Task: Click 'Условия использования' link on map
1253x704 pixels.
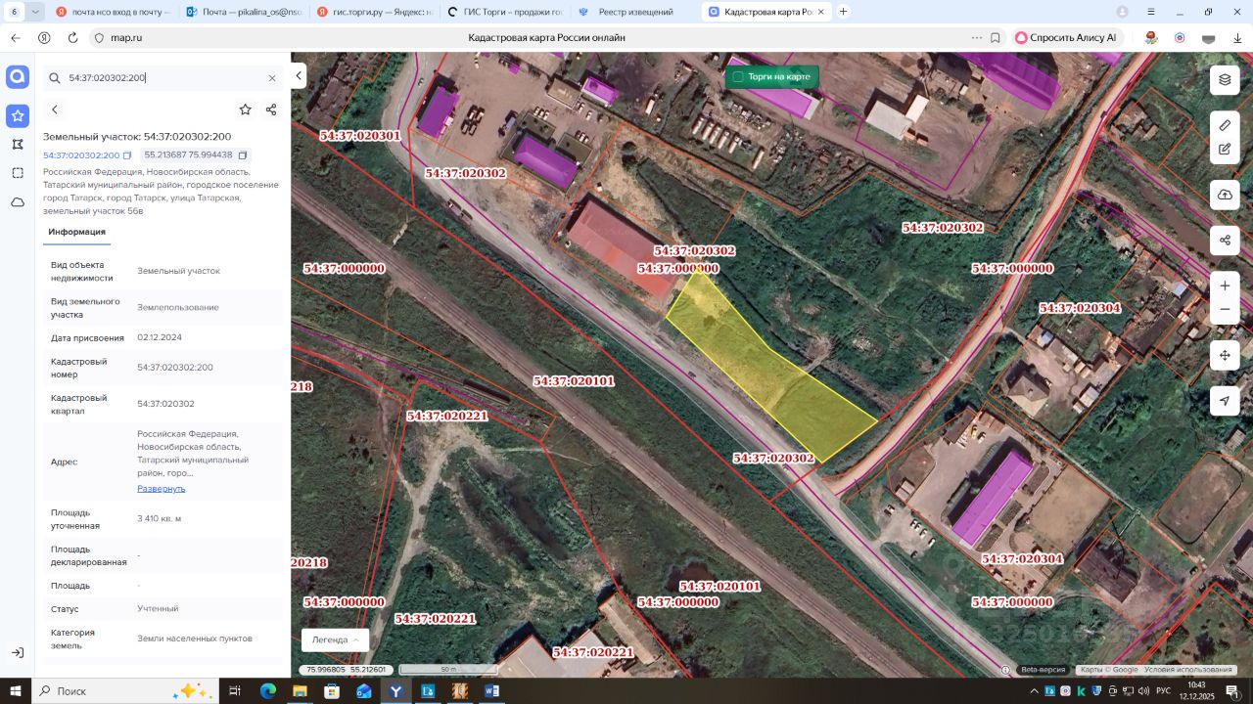Action: [1188, 670]
